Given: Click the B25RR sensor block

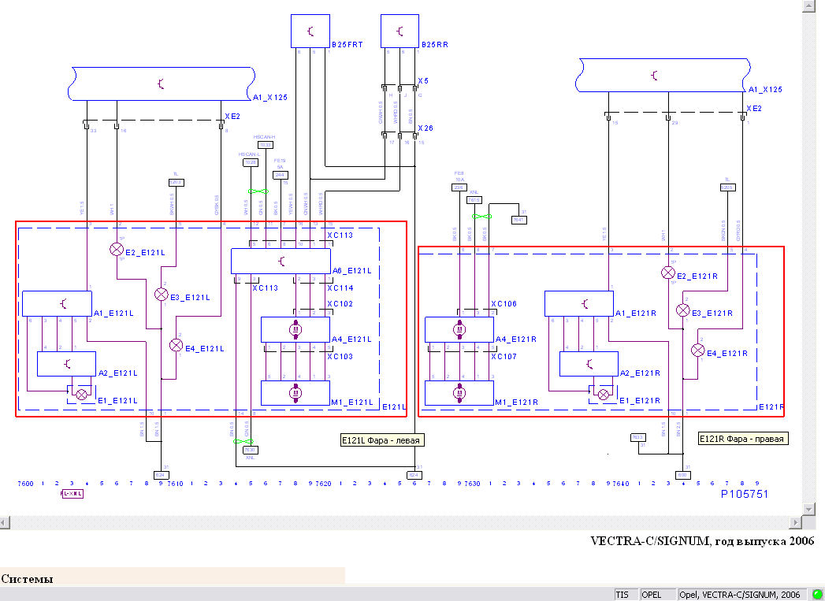Looking at the screenshot, I should pyautogui.click(x=399, y=31).
